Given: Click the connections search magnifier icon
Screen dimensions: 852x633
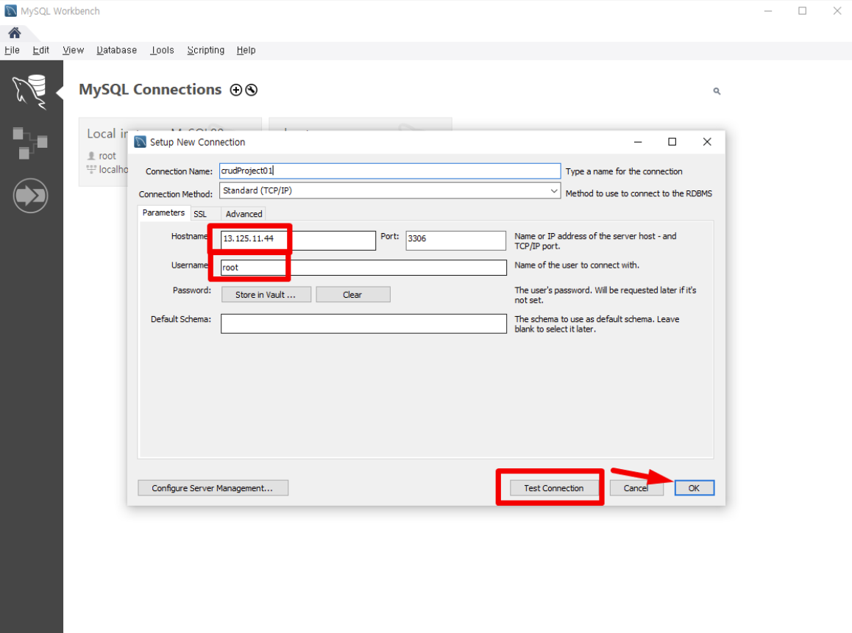Looking at the screenshot, I should (717, 91).
